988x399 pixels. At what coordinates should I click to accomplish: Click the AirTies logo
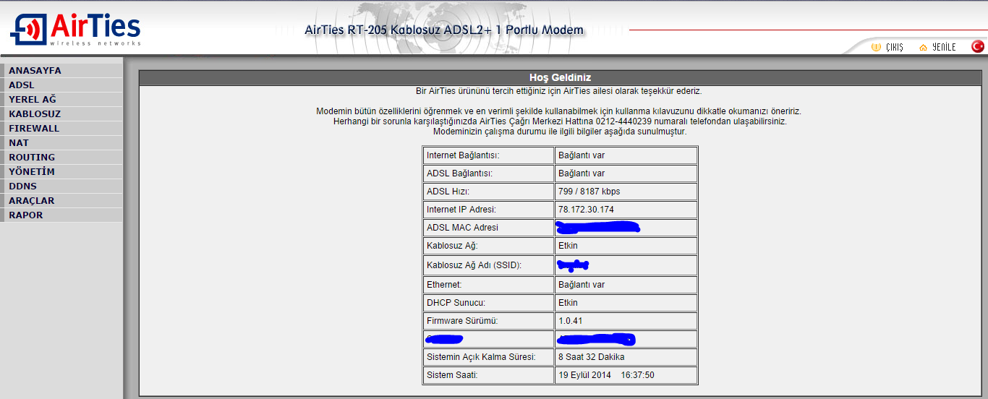(75, 30)
